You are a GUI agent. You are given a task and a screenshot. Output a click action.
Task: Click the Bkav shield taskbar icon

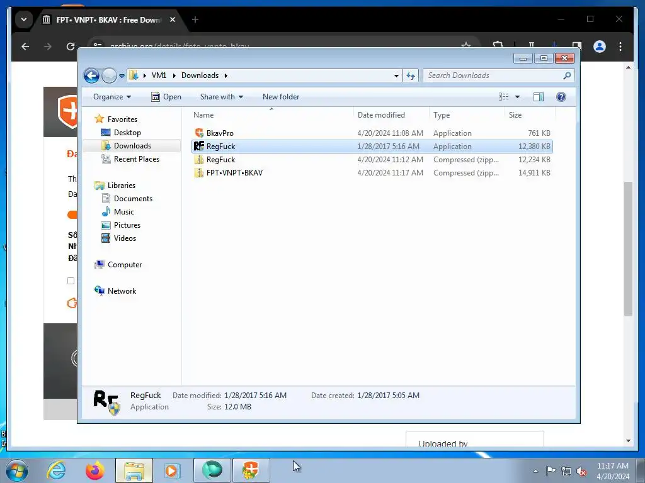pos(251,470)
